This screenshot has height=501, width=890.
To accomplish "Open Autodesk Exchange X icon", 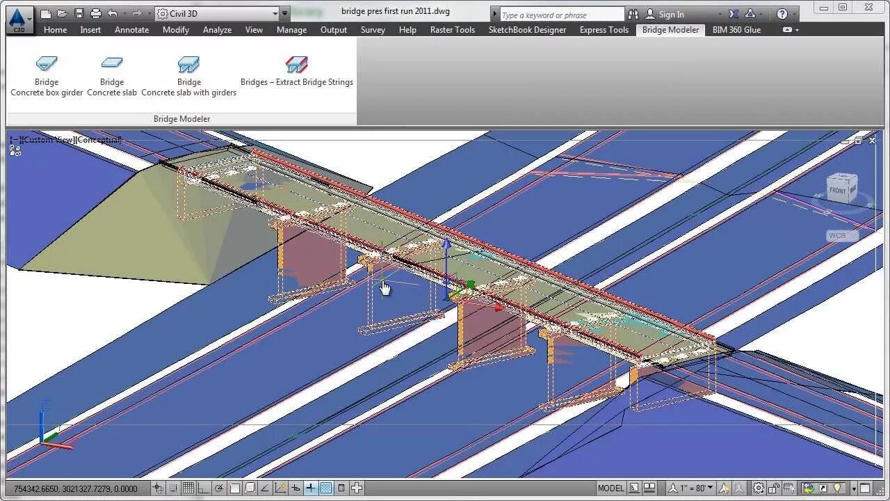I will [734, 14].
